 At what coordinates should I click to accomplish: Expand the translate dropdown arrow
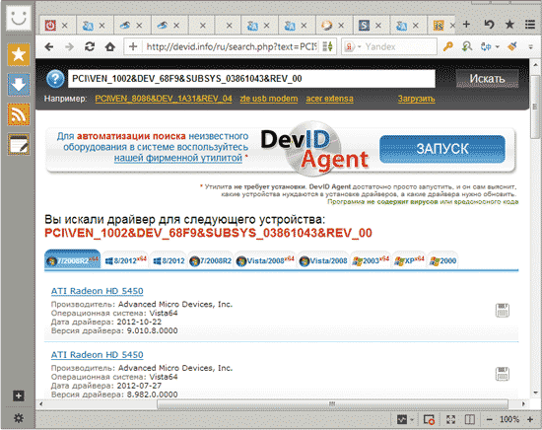coord(497,46)
